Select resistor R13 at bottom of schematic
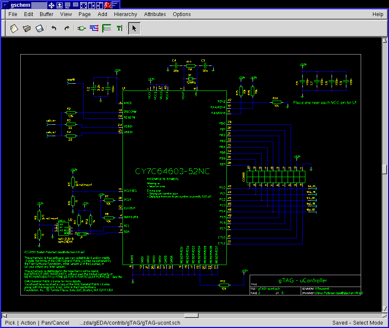The height and width of the screenshot is (328, 389). [224, 285]
